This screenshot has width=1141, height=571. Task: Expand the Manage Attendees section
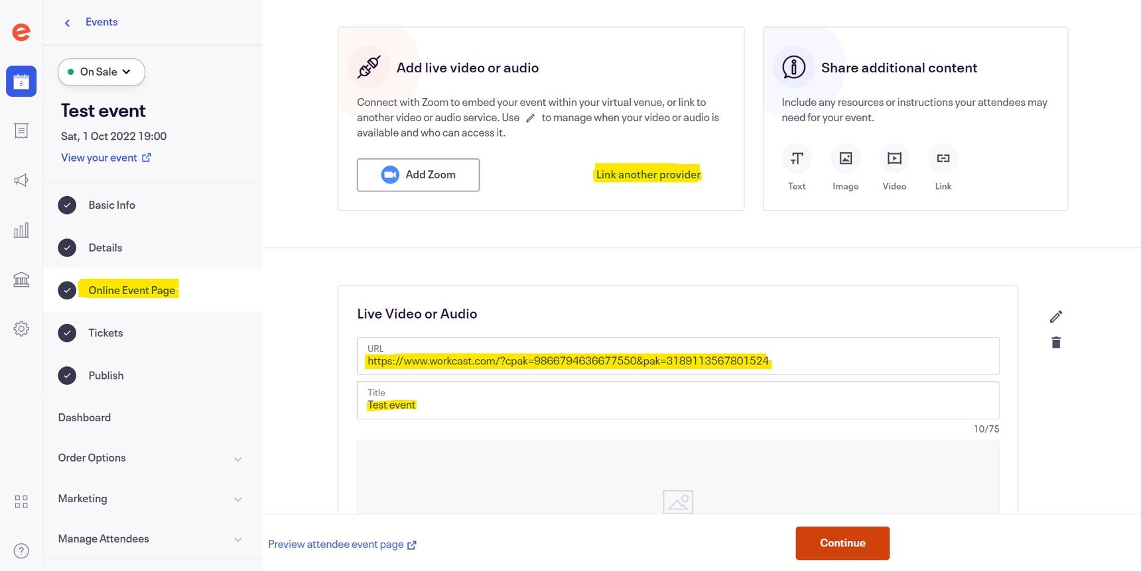(x=151, y=539)
